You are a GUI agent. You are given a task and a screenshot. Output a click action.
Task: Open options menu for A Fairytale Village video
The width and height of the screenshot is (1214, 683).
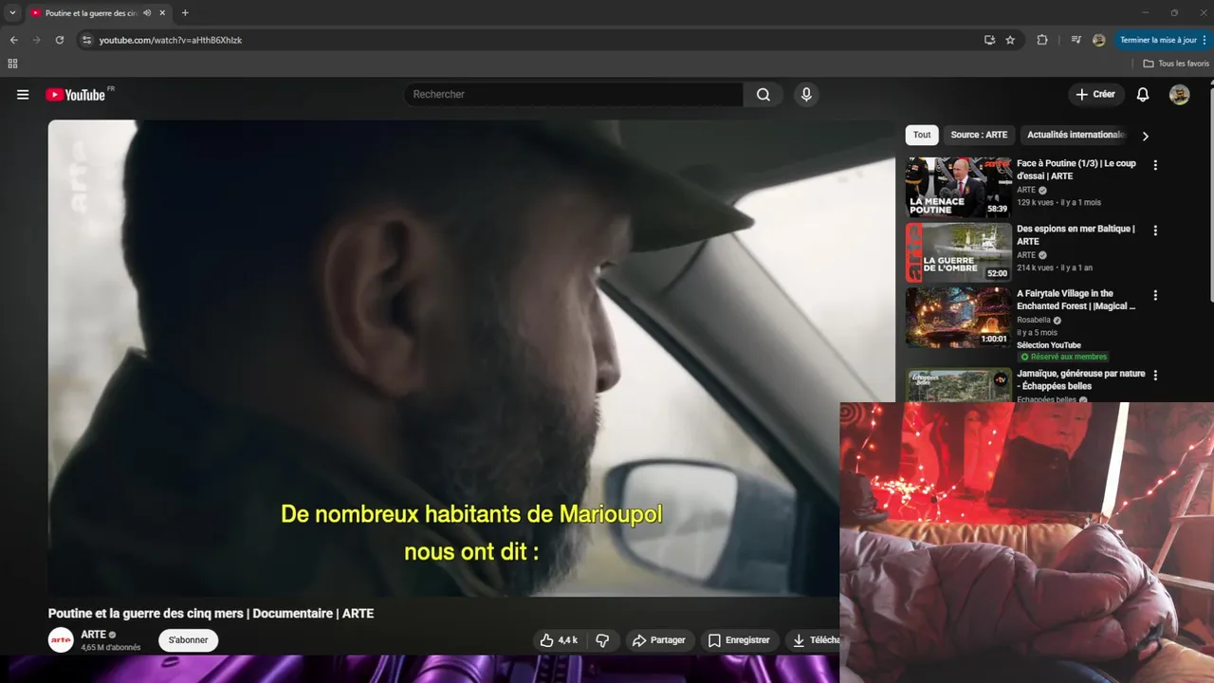pos(1155,295)
